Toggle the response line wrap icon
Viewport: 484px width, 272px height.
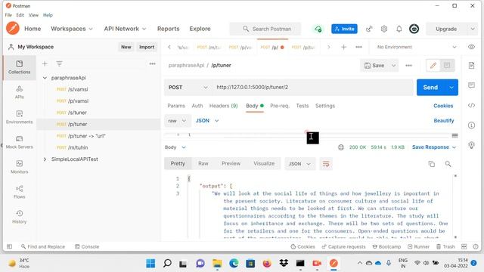(326, 164)
